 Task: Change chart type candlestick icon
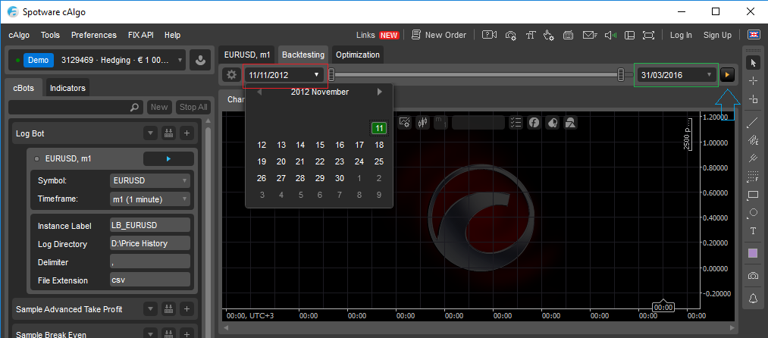pos(422,123)
